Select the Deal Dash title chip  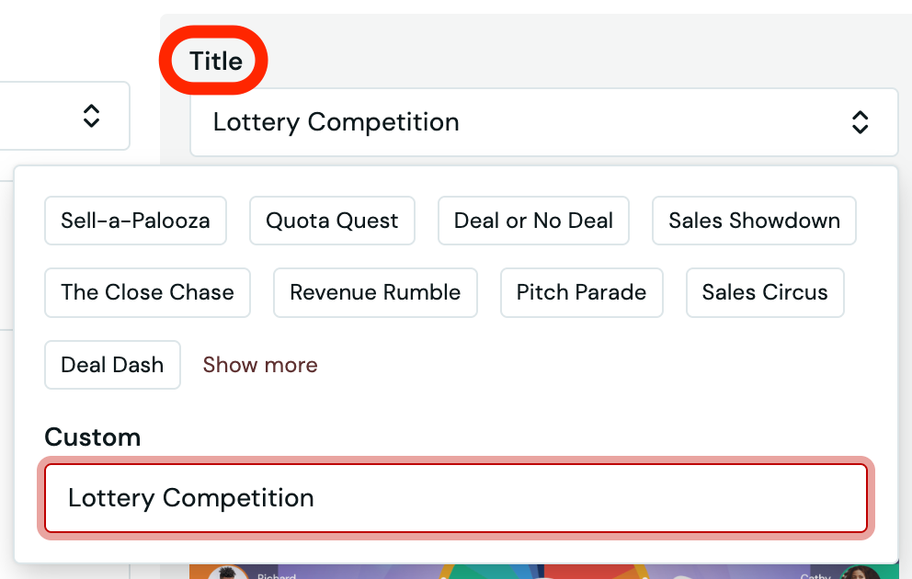[112, 365]
